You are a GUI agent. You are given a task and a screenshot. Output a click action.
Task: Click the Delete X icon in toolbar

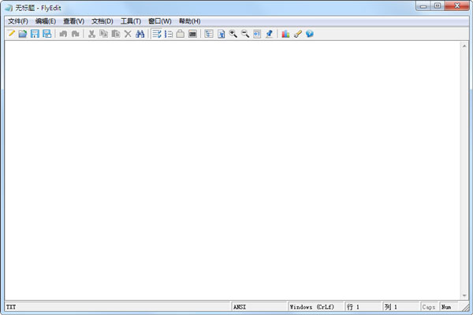click(128, 34)
